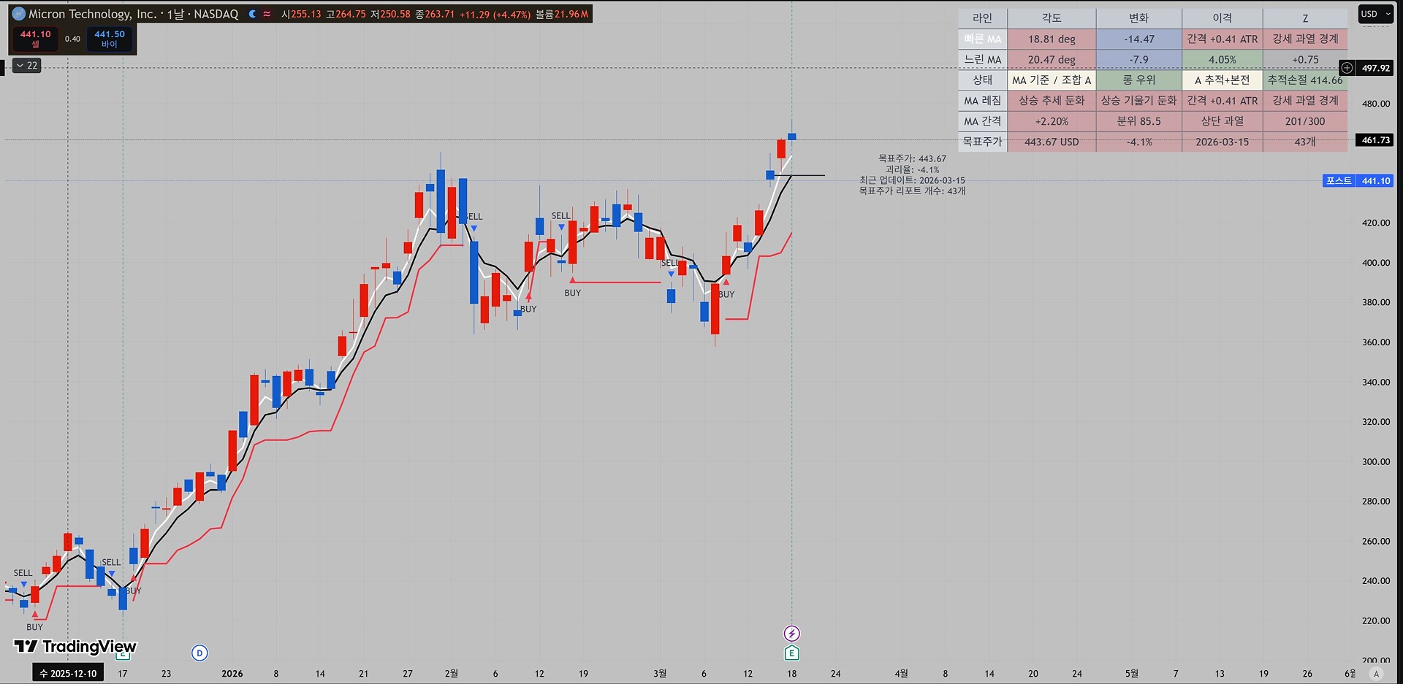Click the 2026 label on the time axis
Screen dimensions: 1403x684
coord(232,673)
